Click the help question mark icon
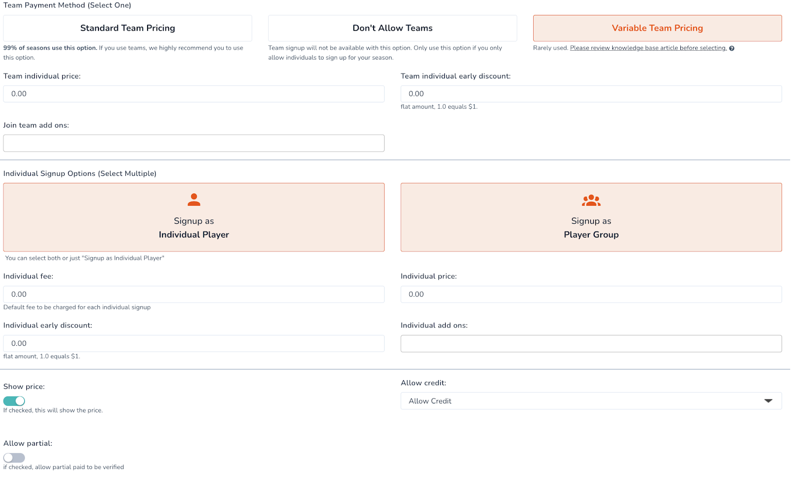This screenshot has height=480, width=795. tap(732, 49)
